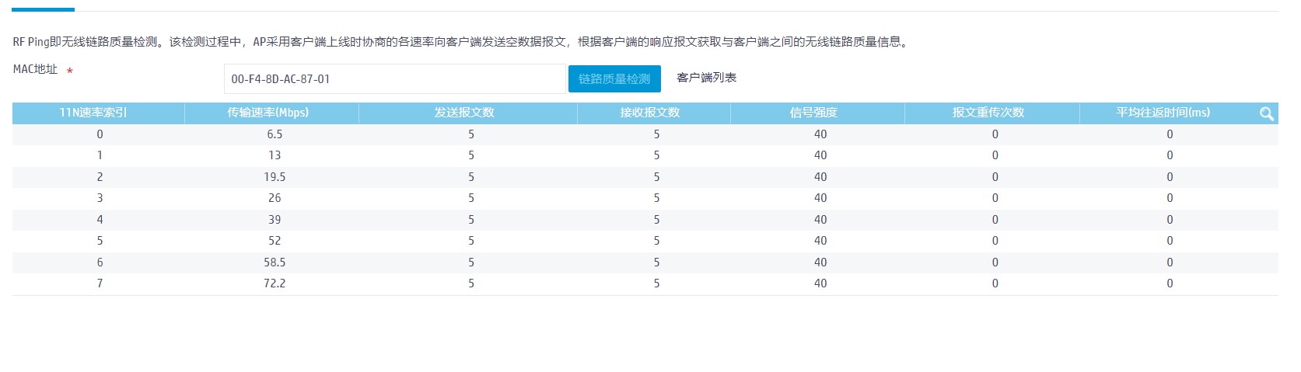Select the 19.5 transmission rate cell
The width and height of the screenshot is (1301, 372).
275,177
